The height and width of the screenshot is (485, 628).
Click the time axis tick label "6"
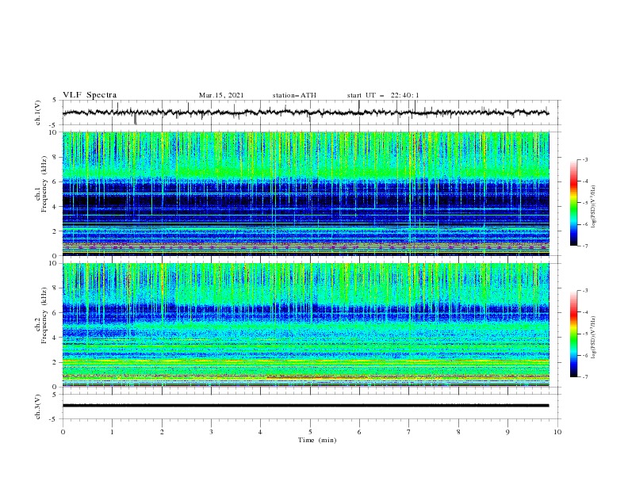359,432
